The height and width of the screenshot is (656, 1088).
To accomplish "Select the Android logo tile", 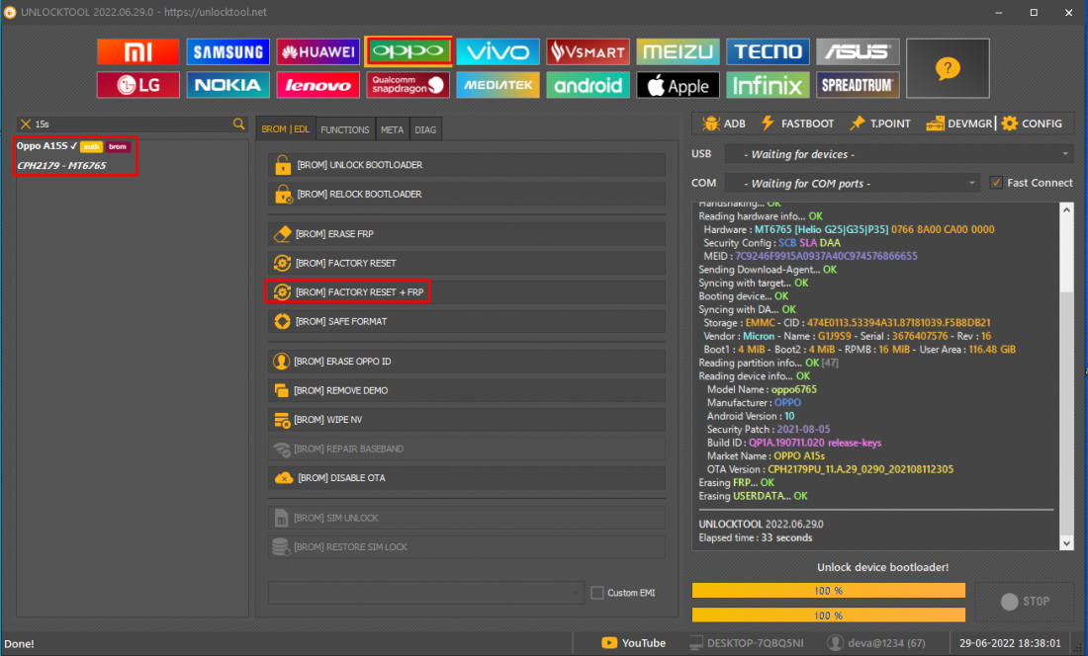I will tap(588, 85).
